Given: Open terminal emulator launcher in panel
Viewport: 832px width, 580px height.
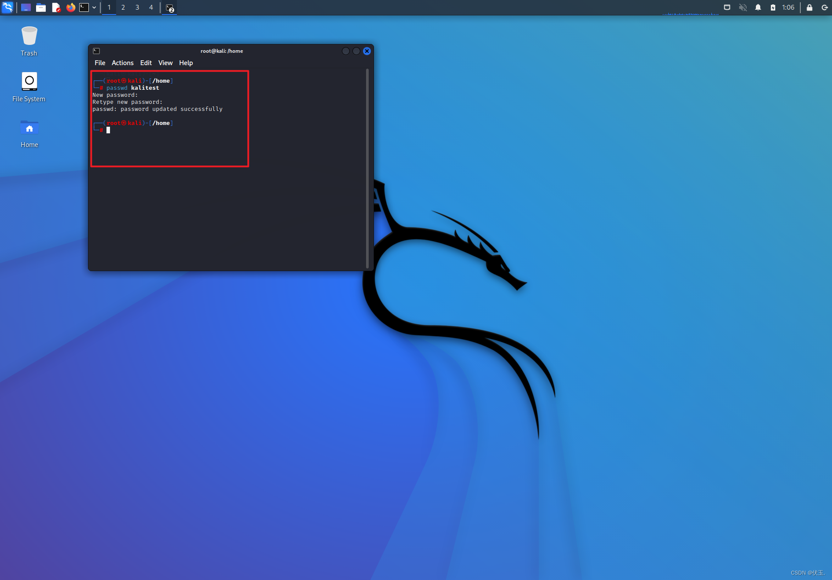Looking at the screenshot, I should point(84,7).
